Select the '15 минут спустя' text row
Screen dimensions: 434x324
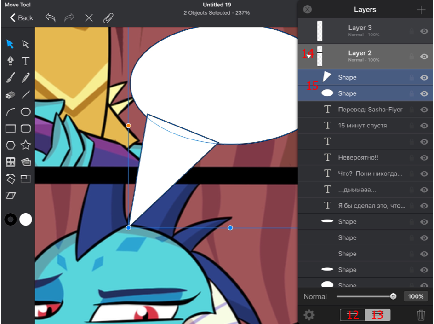(365, 126)
